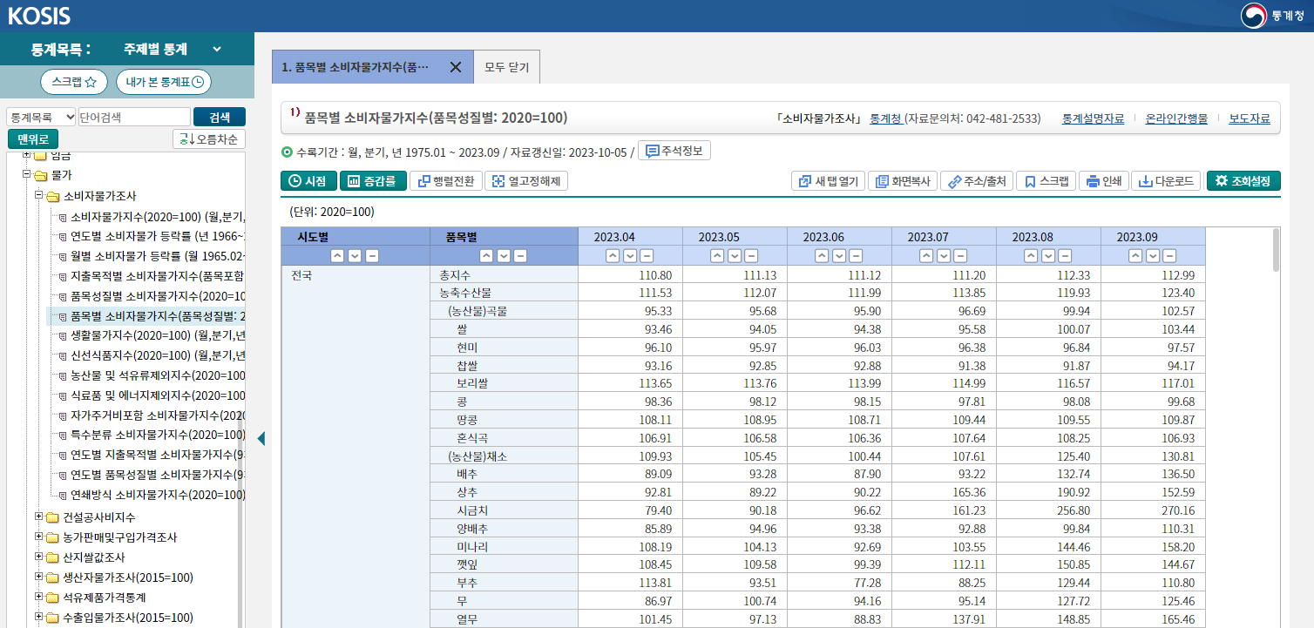Collapse the 소비자물가조사 folder
1314x628 pixels.
click(39, 196)
